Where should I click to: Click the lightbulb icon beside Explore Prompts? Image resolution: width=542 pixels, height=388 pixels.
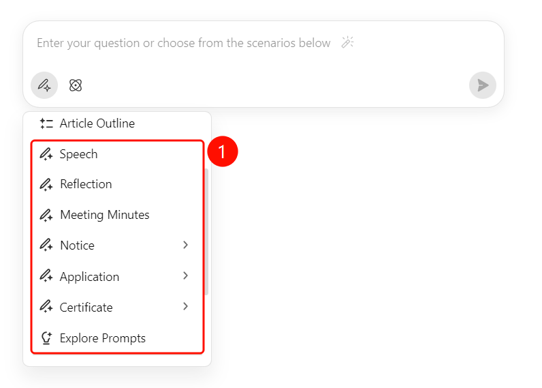[46, 338]
